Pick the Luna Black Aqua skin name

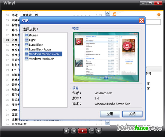click(x=40, y=49)
